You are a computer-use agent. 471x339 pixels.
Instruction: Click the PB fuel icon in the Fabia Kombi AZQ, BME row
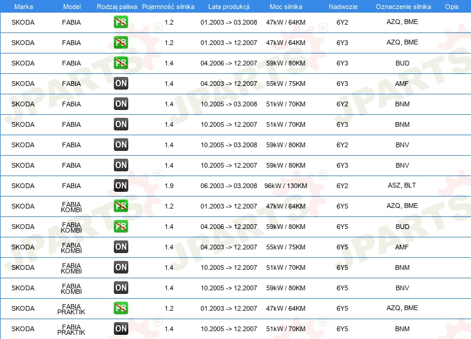click(120, 206)
